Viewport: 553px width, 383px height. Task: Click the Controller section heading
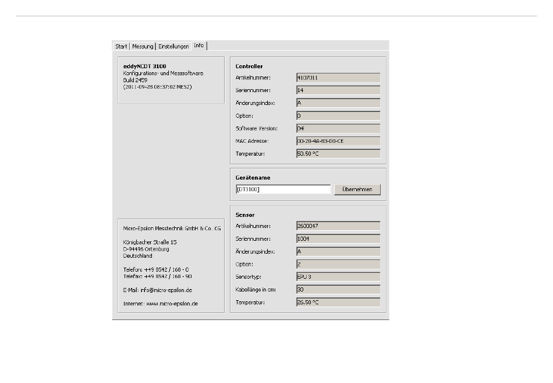[x=249, y=66]
